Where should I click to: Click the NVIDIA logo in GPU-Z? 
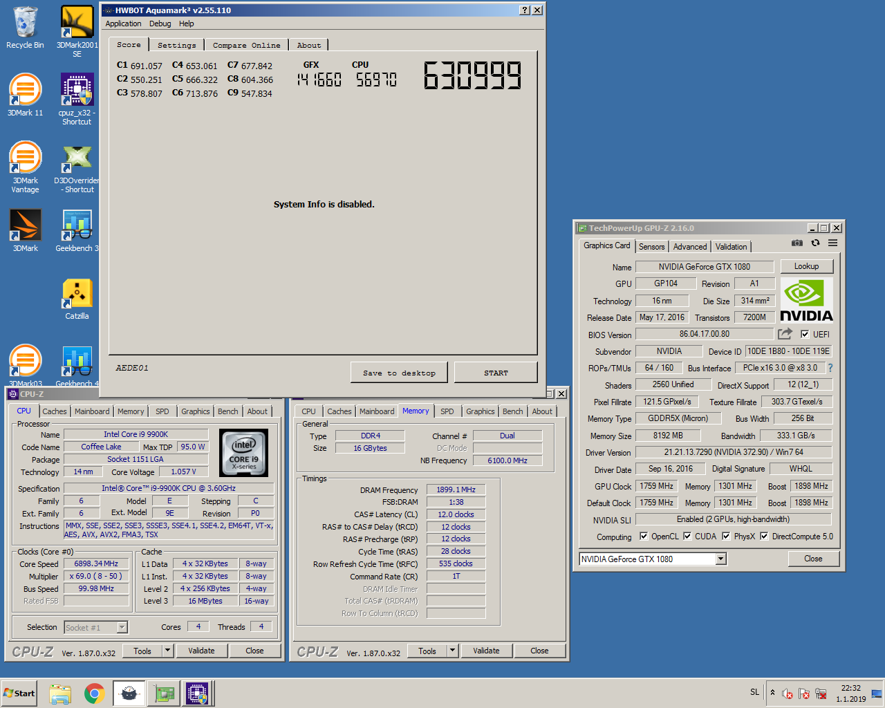[x=806, y=299]
